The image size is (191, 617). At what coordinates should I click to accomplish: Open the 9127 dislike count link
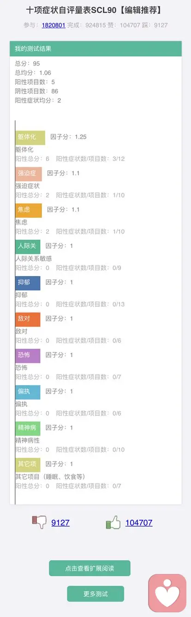pos(60,523)
